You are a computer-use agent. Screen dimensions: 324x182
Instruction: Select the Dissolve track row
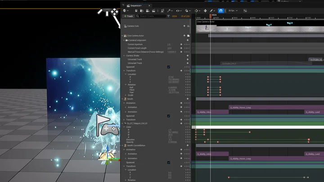pyautogui.click(x=130, y=139)
